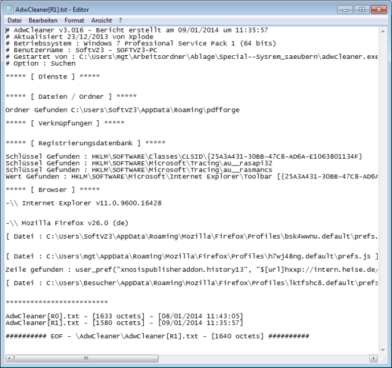Click the '[ Browser ]' section header
Screen dimensions: 392x368
click(x=53, y=190)
